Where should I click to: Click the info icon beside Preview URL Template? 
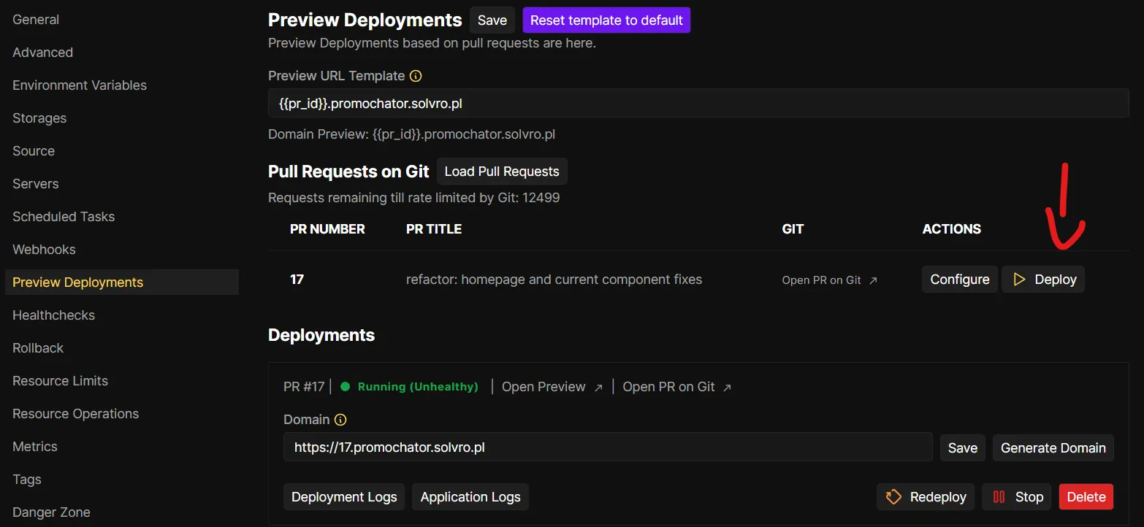coord(416,76)
